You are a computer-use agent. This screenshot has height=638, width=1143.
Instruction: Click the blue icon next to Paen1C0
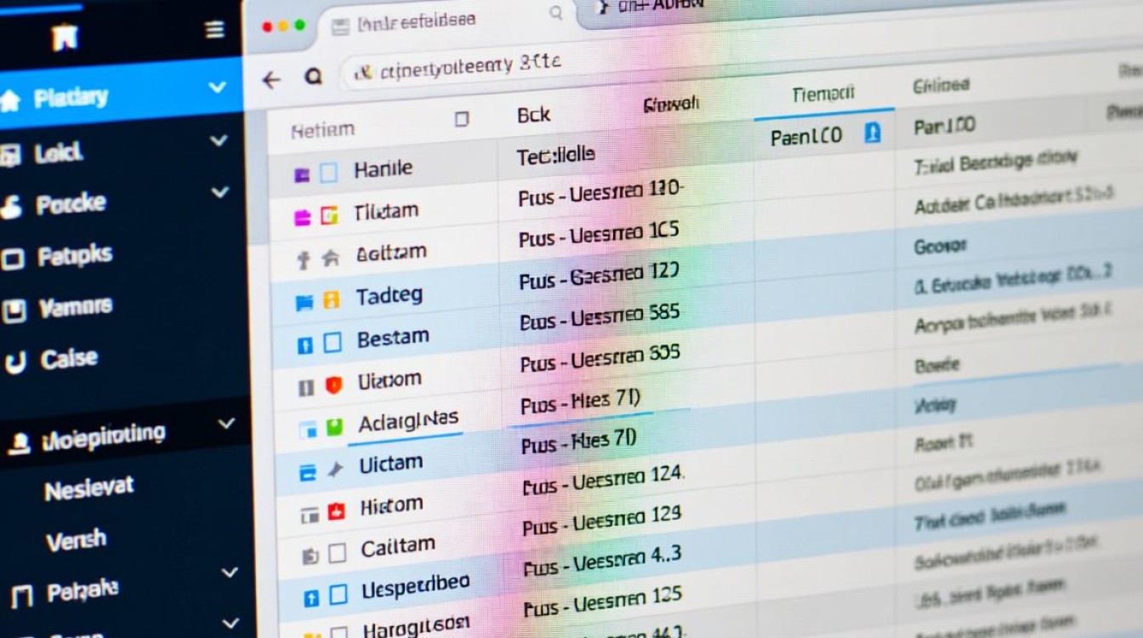(x=872, y=134)
